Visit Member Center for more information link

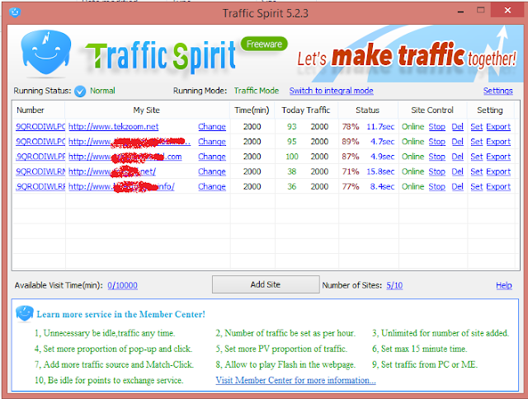click(295, 380)
